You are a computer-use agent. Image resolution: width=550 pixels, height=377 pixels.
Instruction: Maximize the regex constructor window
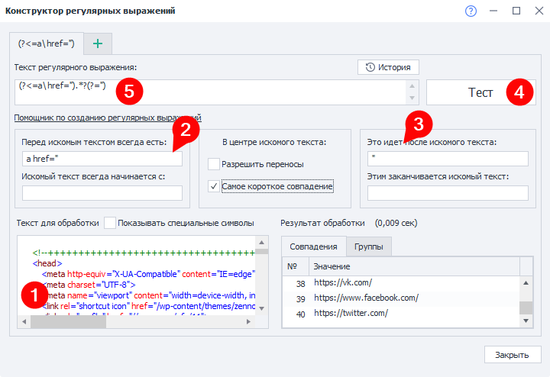click(516, 11)
